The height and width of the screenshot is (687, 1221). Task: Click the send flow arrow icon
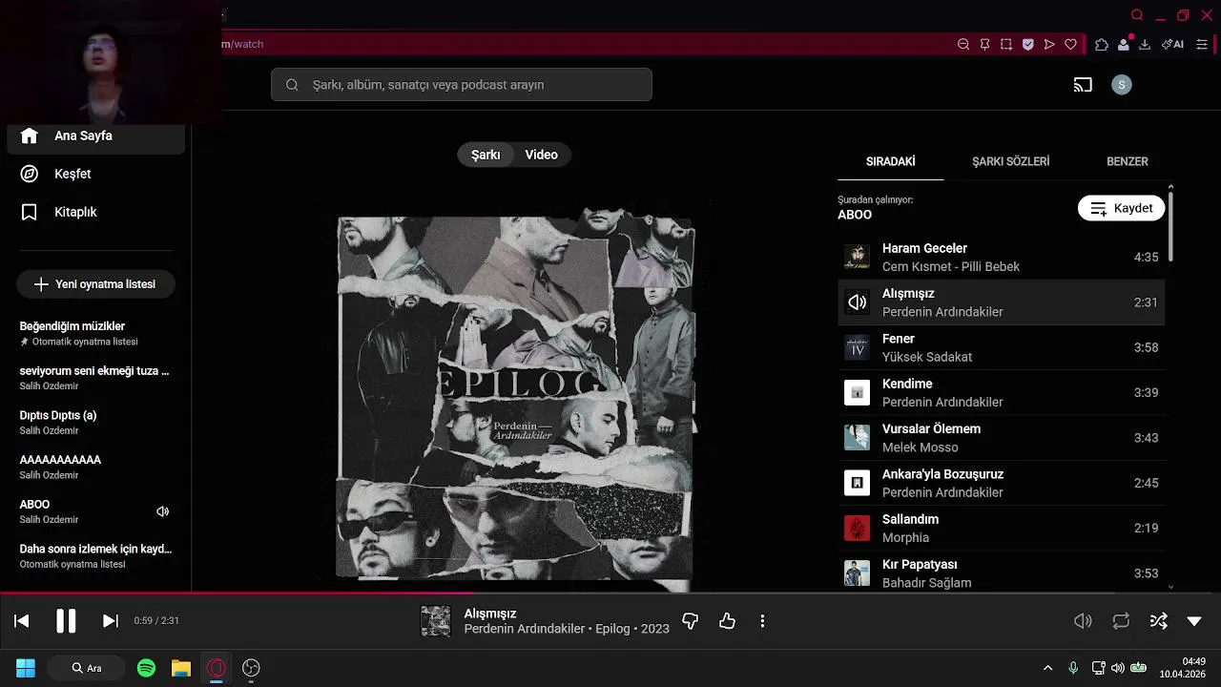(x=1049, y=44)
